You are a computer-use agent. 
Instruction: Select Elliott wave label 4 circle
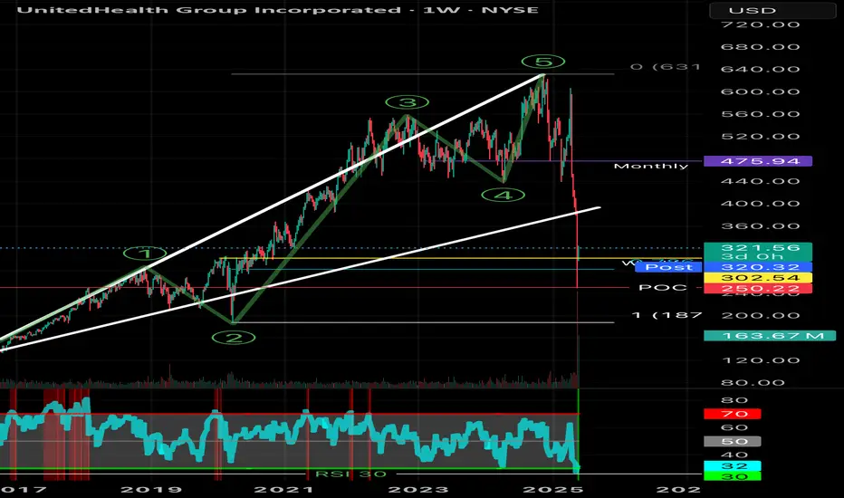(x=504, y=195)
